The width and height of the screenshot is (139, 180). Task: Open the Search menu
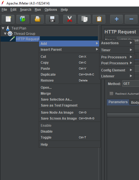[x=26, y=10]
